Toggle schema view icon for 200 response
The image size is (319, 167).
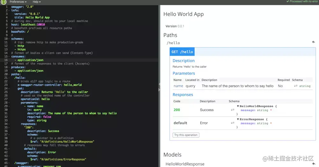tap(233, 110)
